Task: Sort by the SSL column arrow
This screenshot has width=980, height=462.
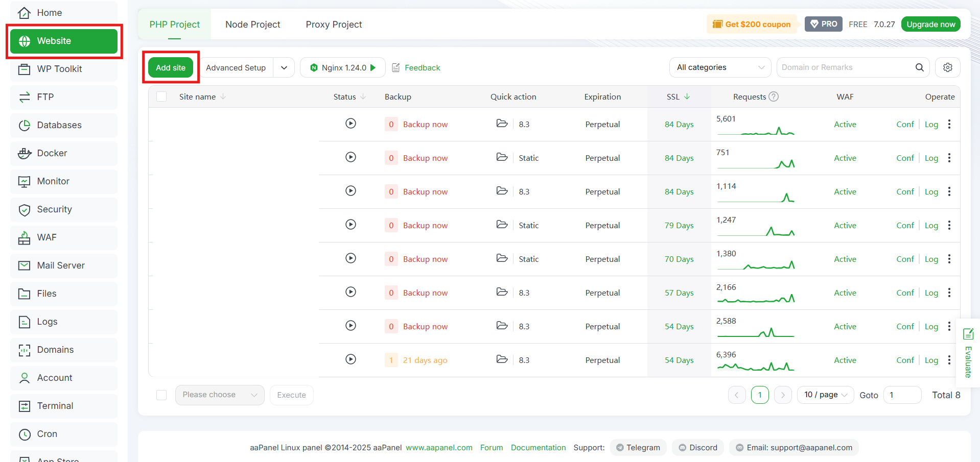Action: [x=687, y=96]
